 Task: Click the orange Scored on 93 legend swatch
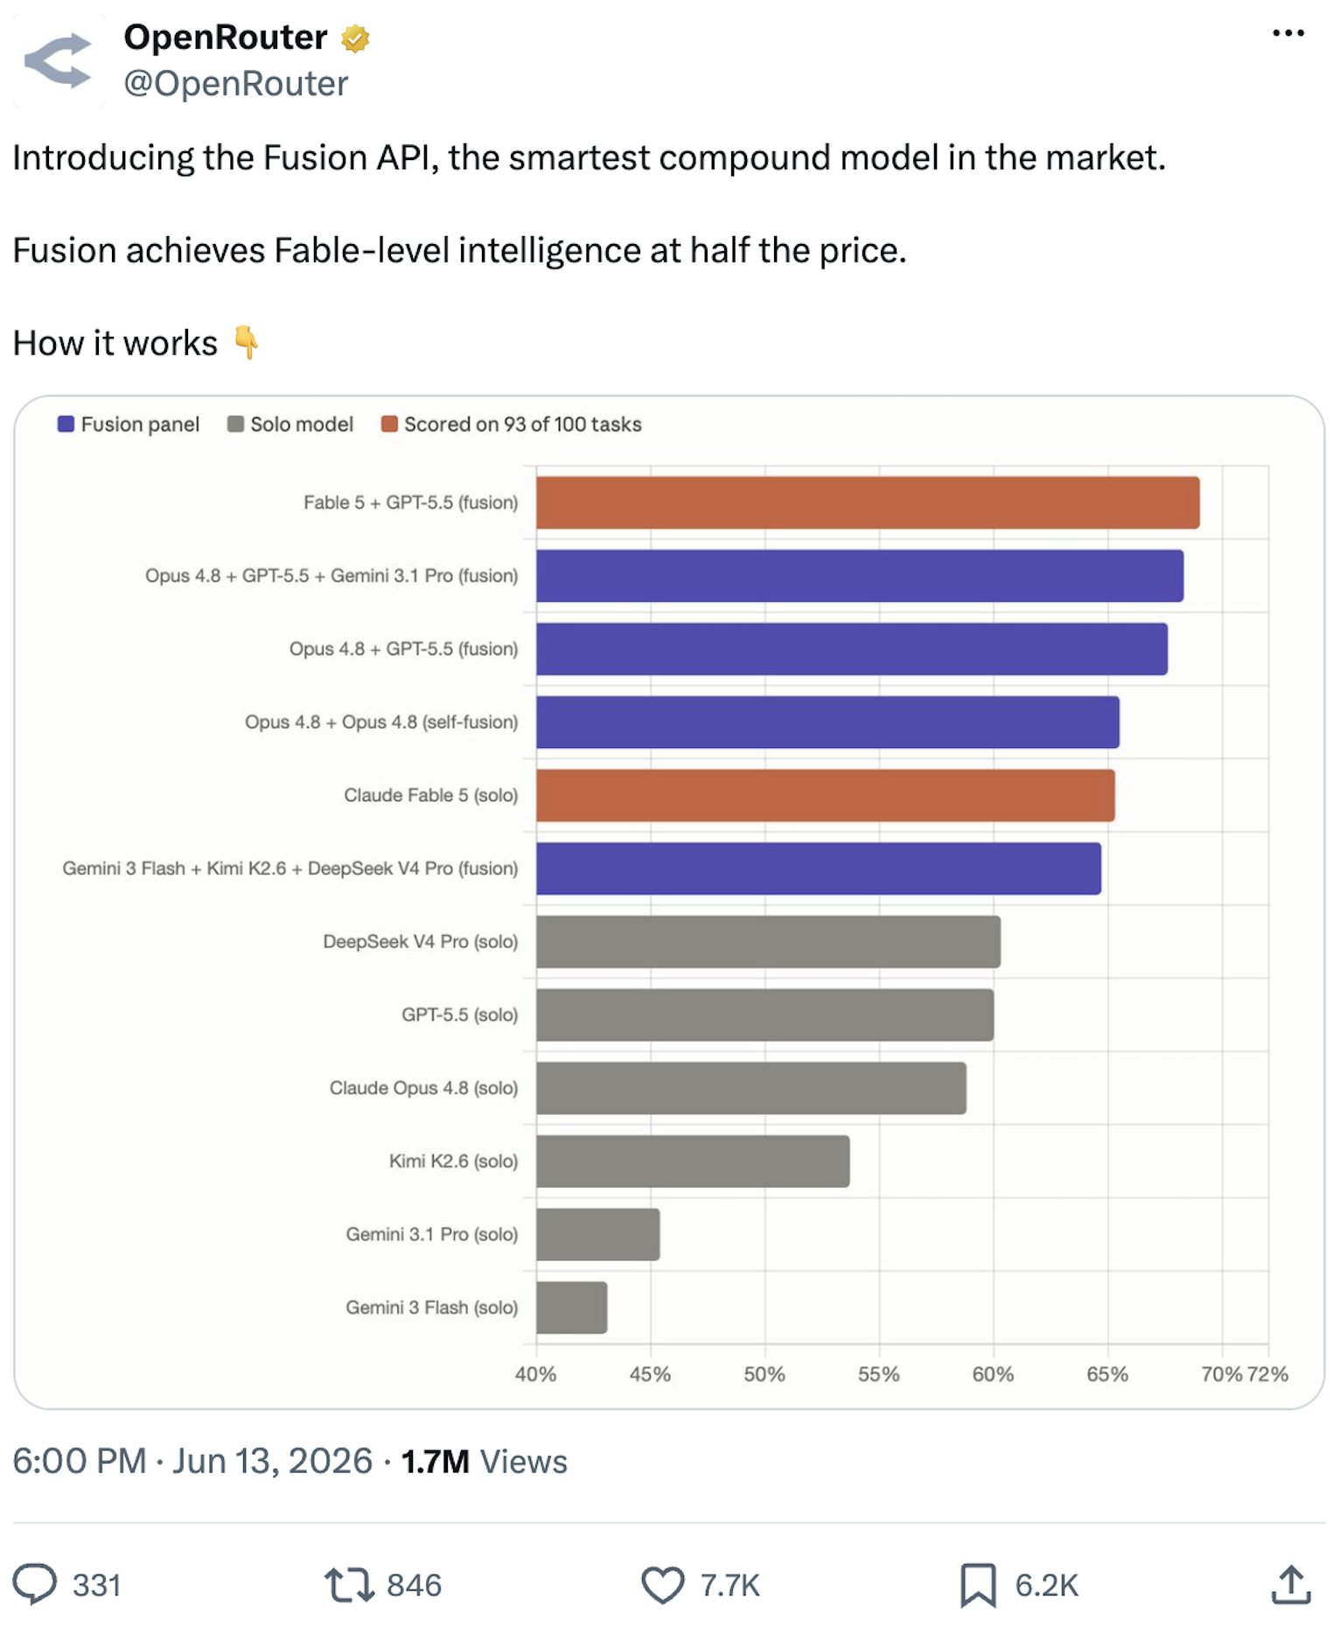point(389,424)
